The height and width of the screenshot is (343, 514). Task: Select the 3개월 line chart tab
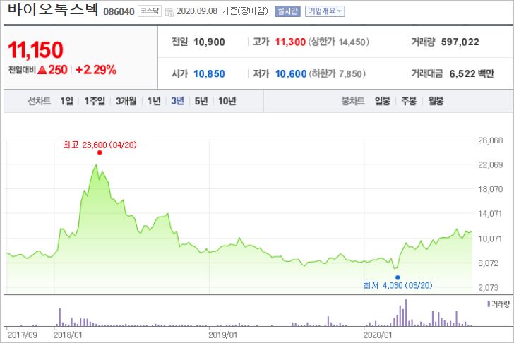[126, 101]
